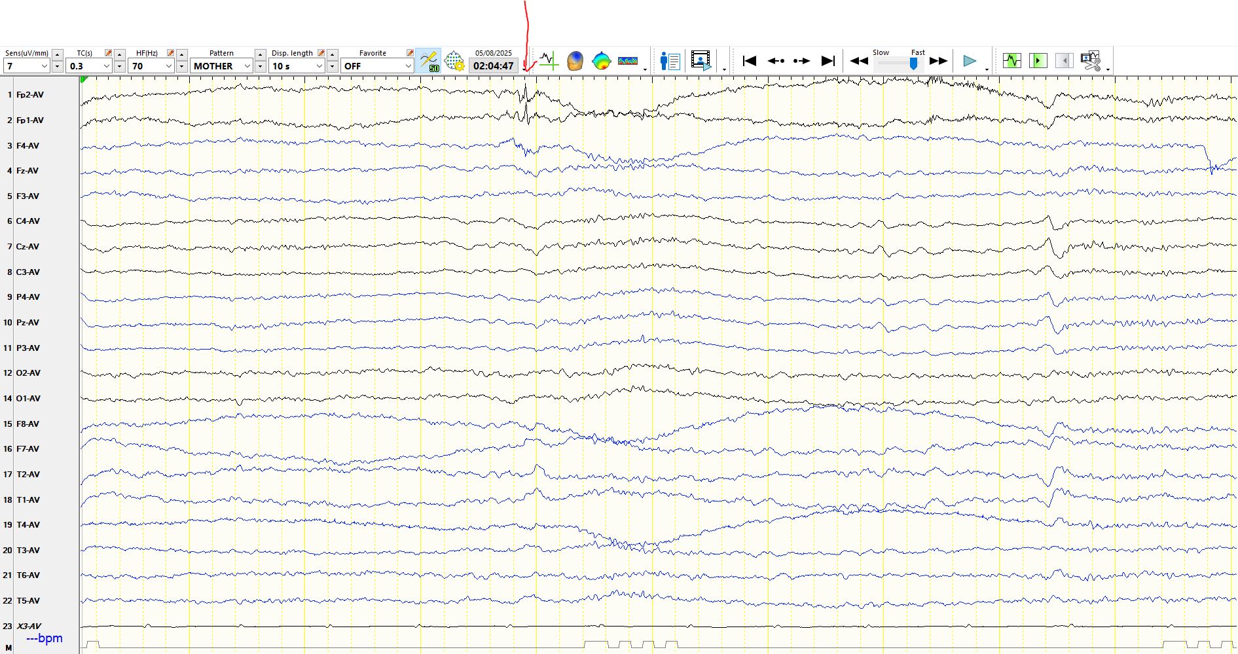Select the Pz-AV channel label
The image size is (1238, 654).
click(x=27, y=323)
